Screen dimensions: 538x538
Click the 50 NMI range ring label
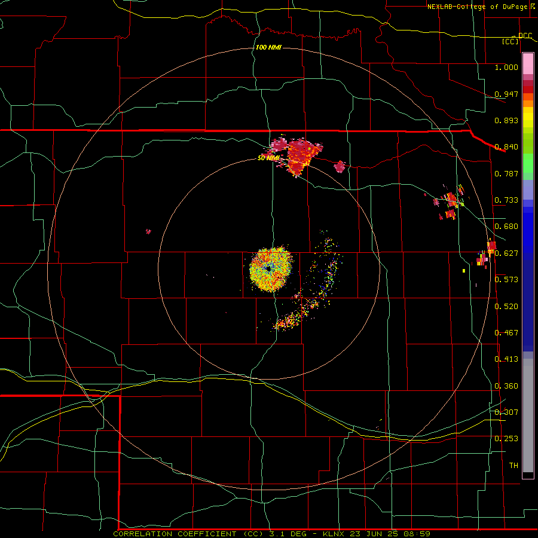pyautogui.click(x=268, y=158)
